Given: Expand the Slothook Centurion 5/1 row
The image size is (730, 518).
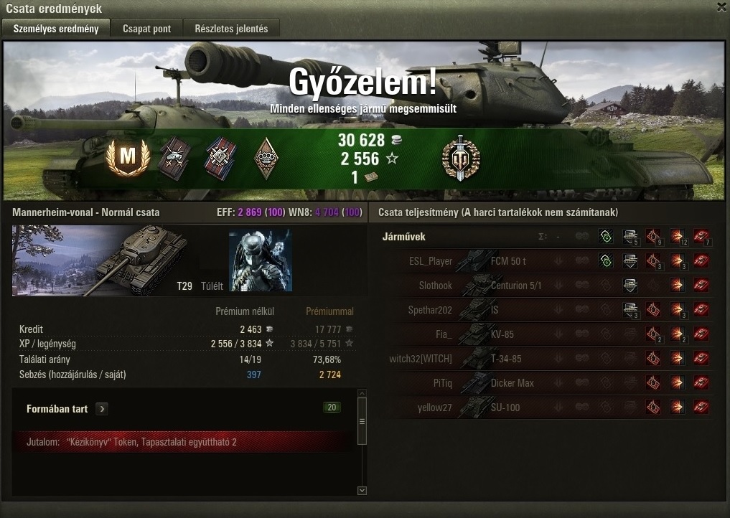Looking at the screenshot, I should point(551,286).
